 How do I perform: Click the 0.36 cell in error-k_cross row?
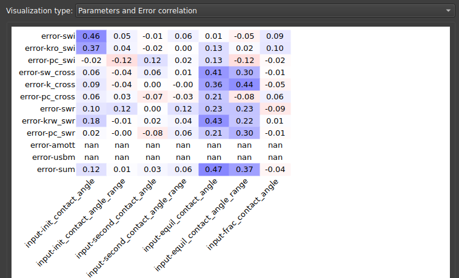click(x=214, y=84)
